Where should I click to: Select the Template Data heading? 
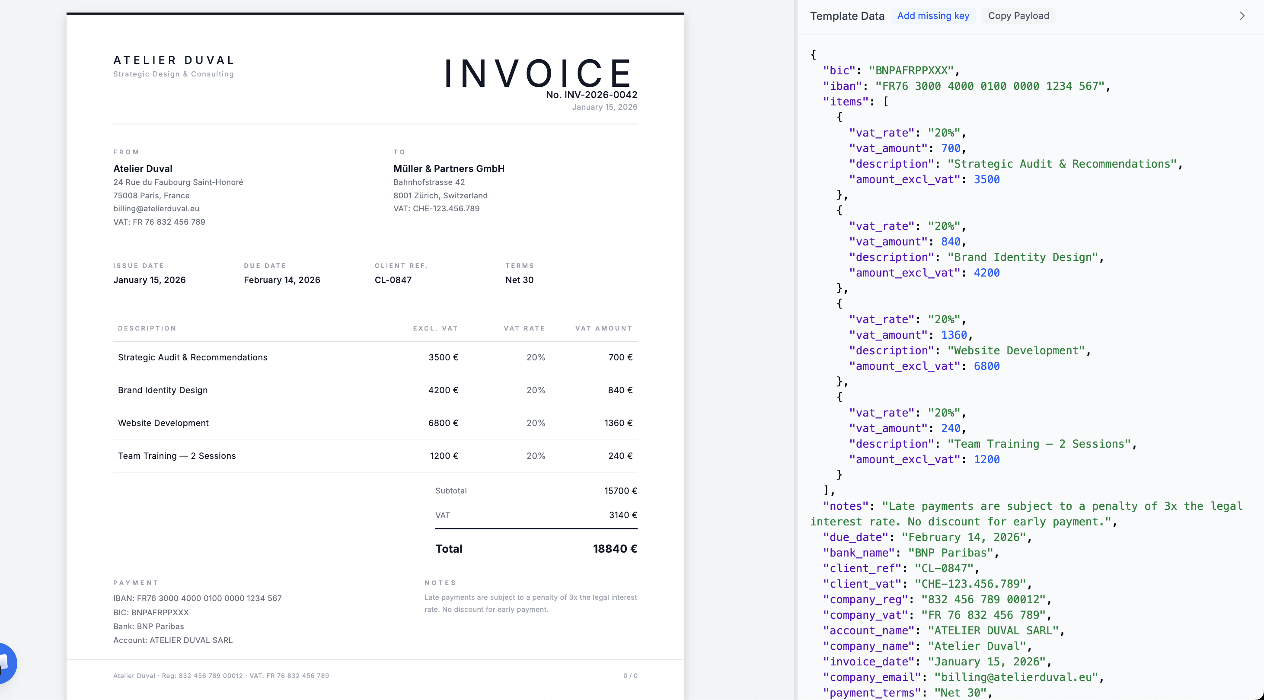click(x=846, y=16)
